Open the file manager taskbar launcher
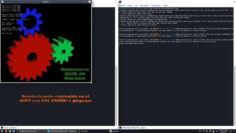The height and width of the screenshot is (133, 236). click(14, 131)
